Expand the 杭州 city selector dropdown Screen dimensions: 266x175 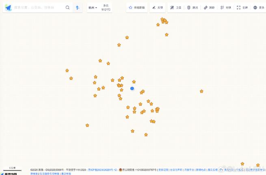click(93, 8)
